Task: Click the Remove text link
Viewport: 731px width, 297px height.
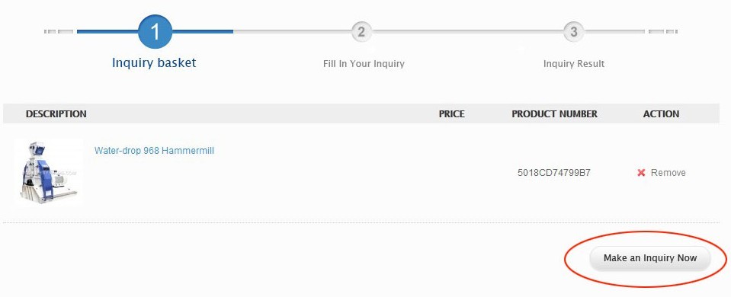Action: (x=668, y=173)
